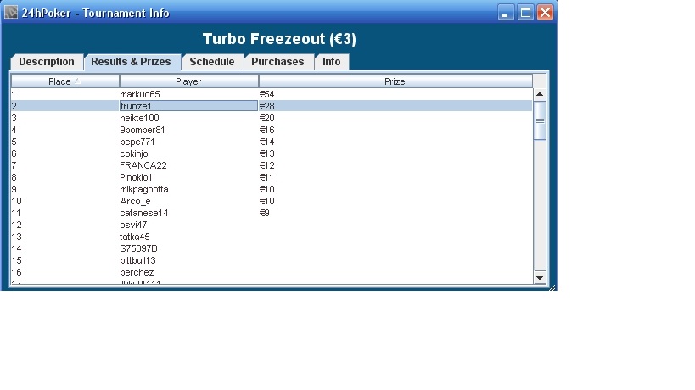The image size is (695, 390).
Task: Switch to the Info tab
Action: (x=332, y=62)
